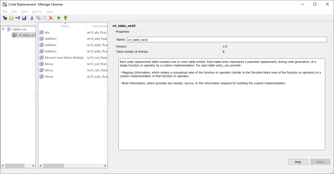
Task: Click the Tables List tree icon
Action: point(9,29)
